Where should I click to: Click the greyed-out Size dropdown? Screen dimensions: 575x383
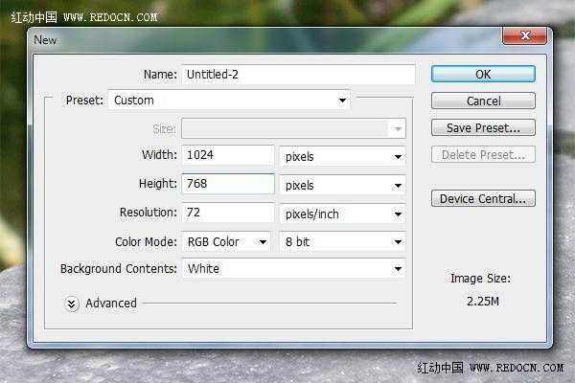pos(293,128)
